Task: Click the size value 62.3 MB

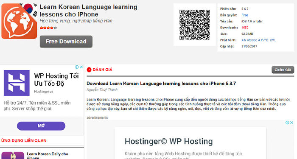Action: pyautogui.click(x=247, y=34)
